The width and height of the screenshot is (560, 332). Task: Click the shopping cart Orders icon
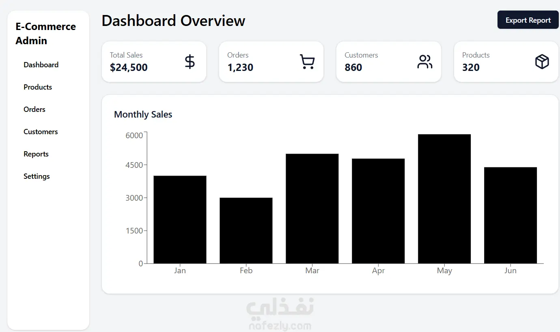click(x=307, y=62)
